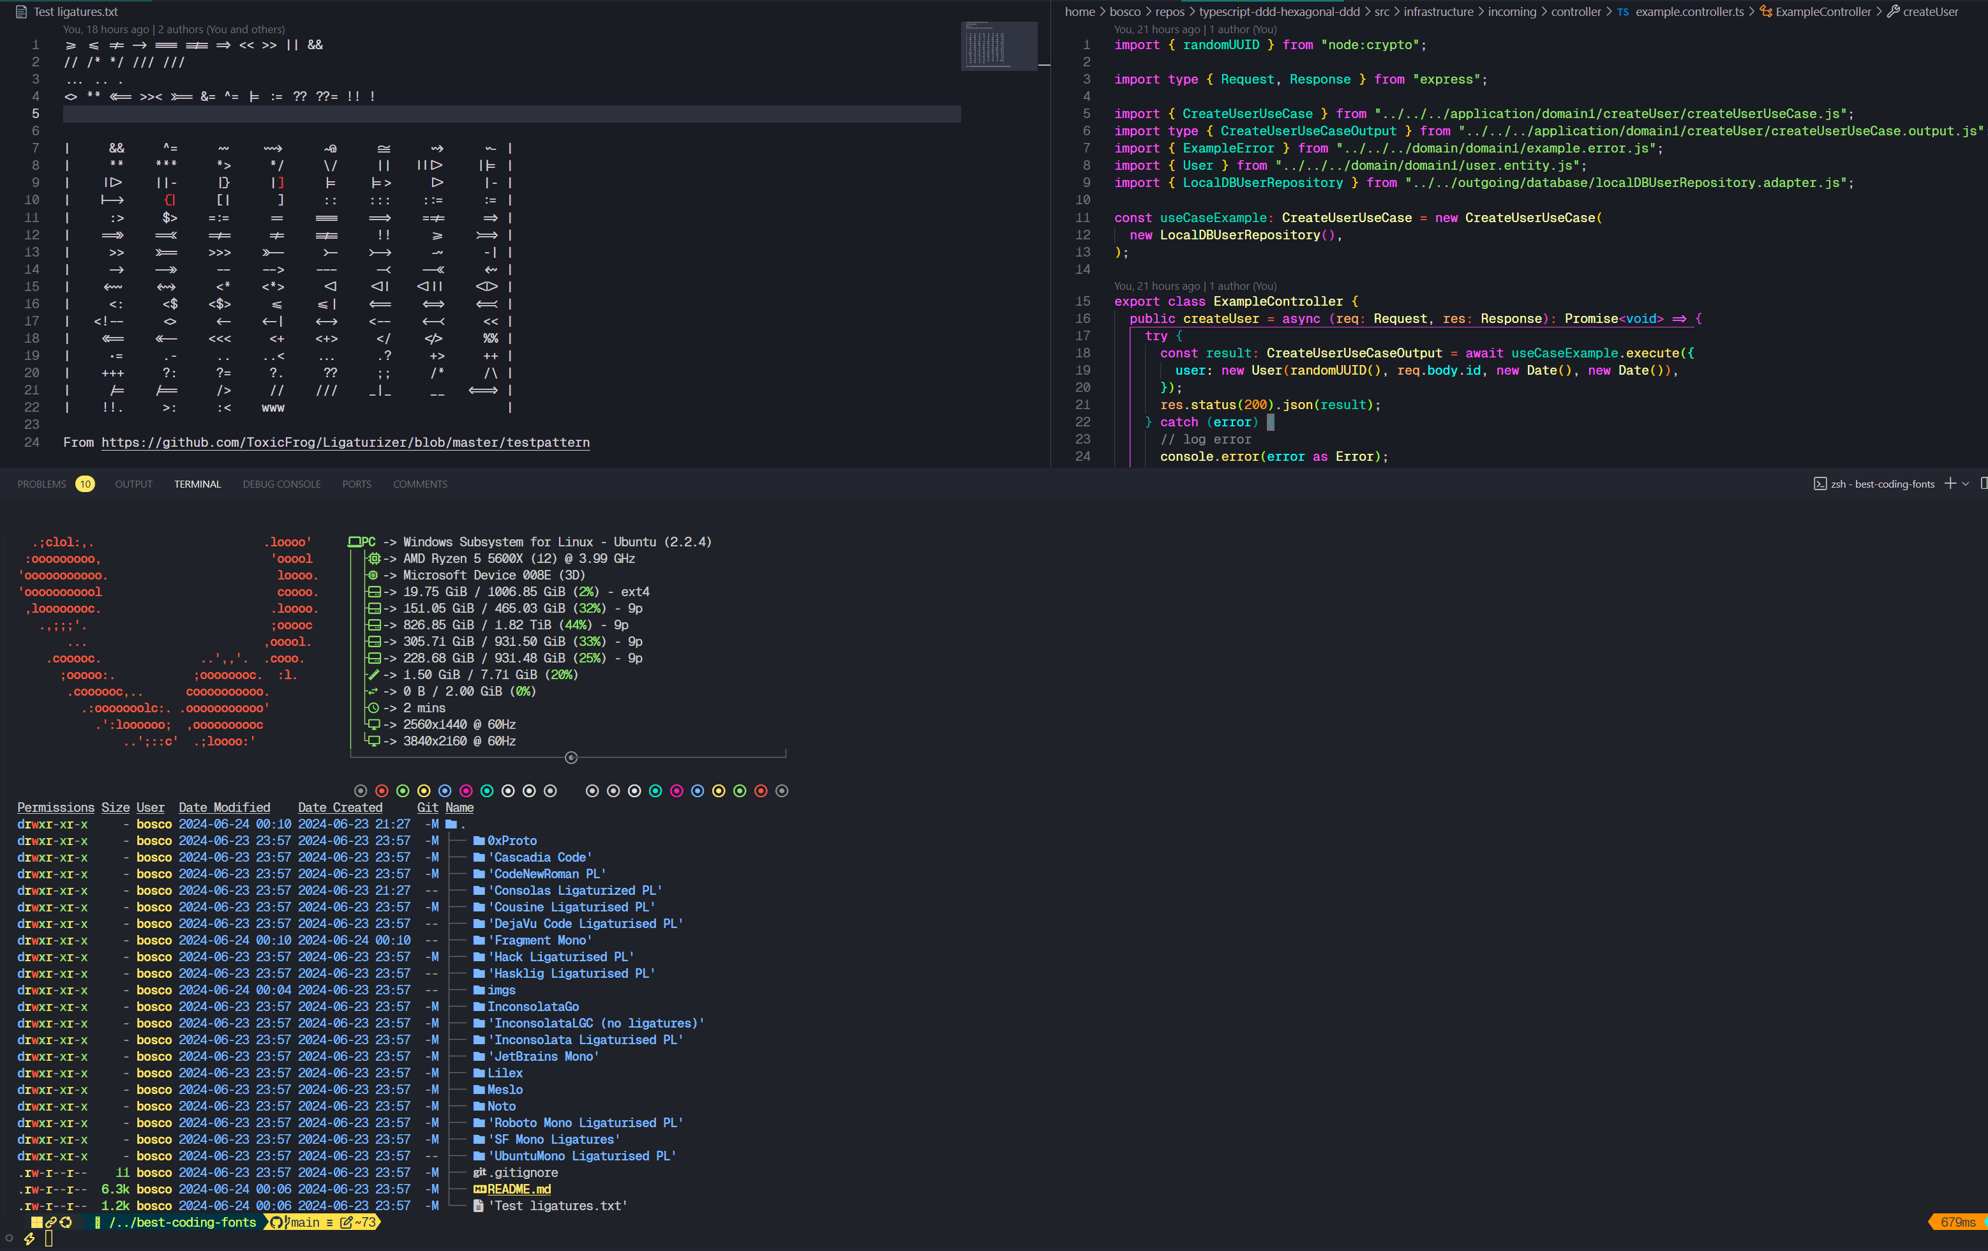Open the terminal launch profile dropdown chevron

tap(1966, 484)
